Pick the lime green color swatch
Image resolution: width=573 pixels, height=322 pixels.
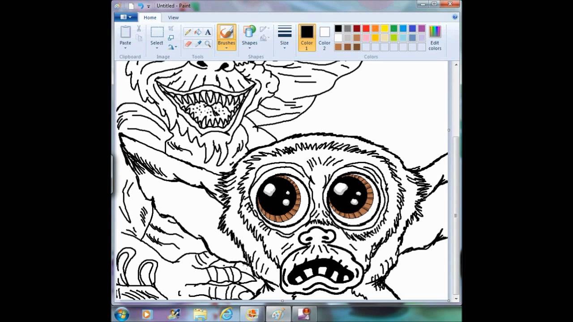click(x=394, y=38)
